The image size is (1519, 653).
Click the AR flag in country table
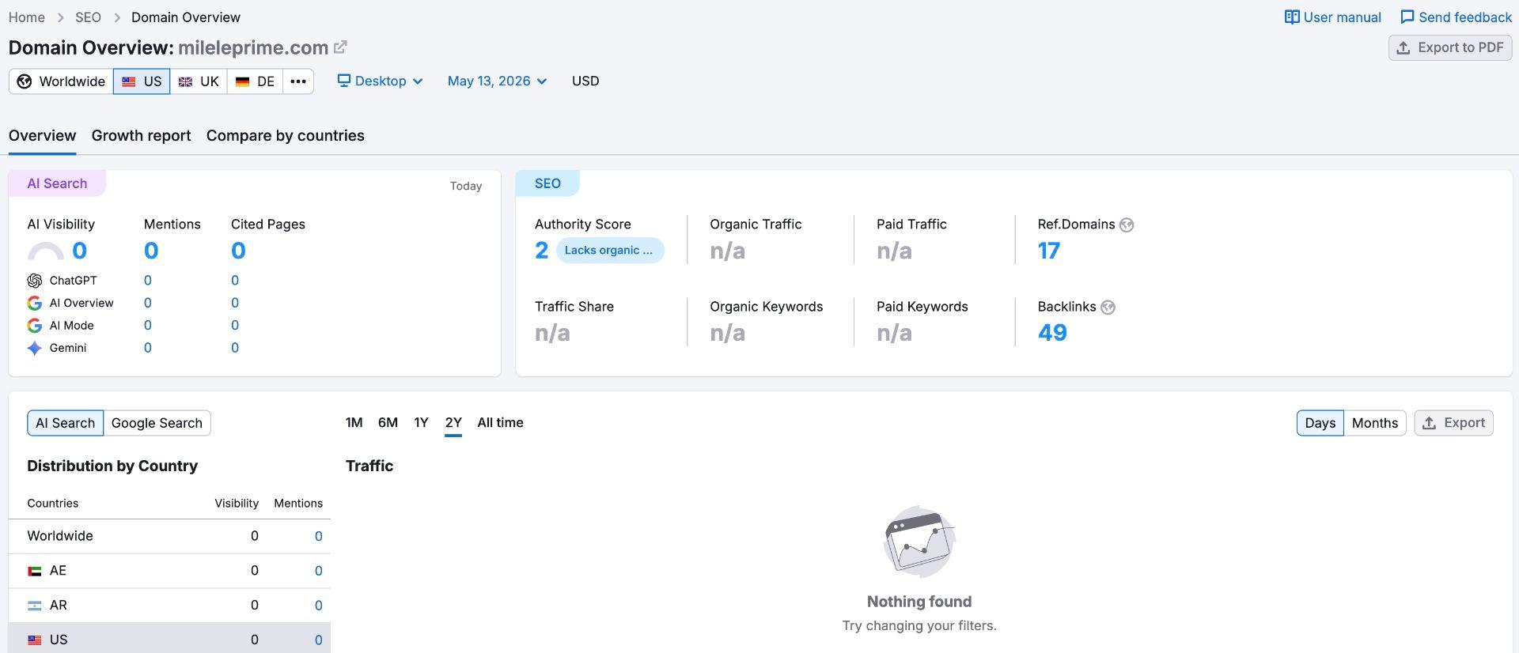(x=35, y=606)
